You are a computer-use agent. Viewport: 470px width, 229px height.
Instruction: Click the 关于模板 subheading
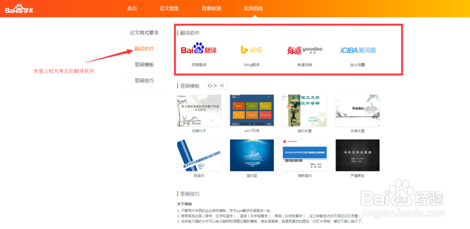pos(184,204)
